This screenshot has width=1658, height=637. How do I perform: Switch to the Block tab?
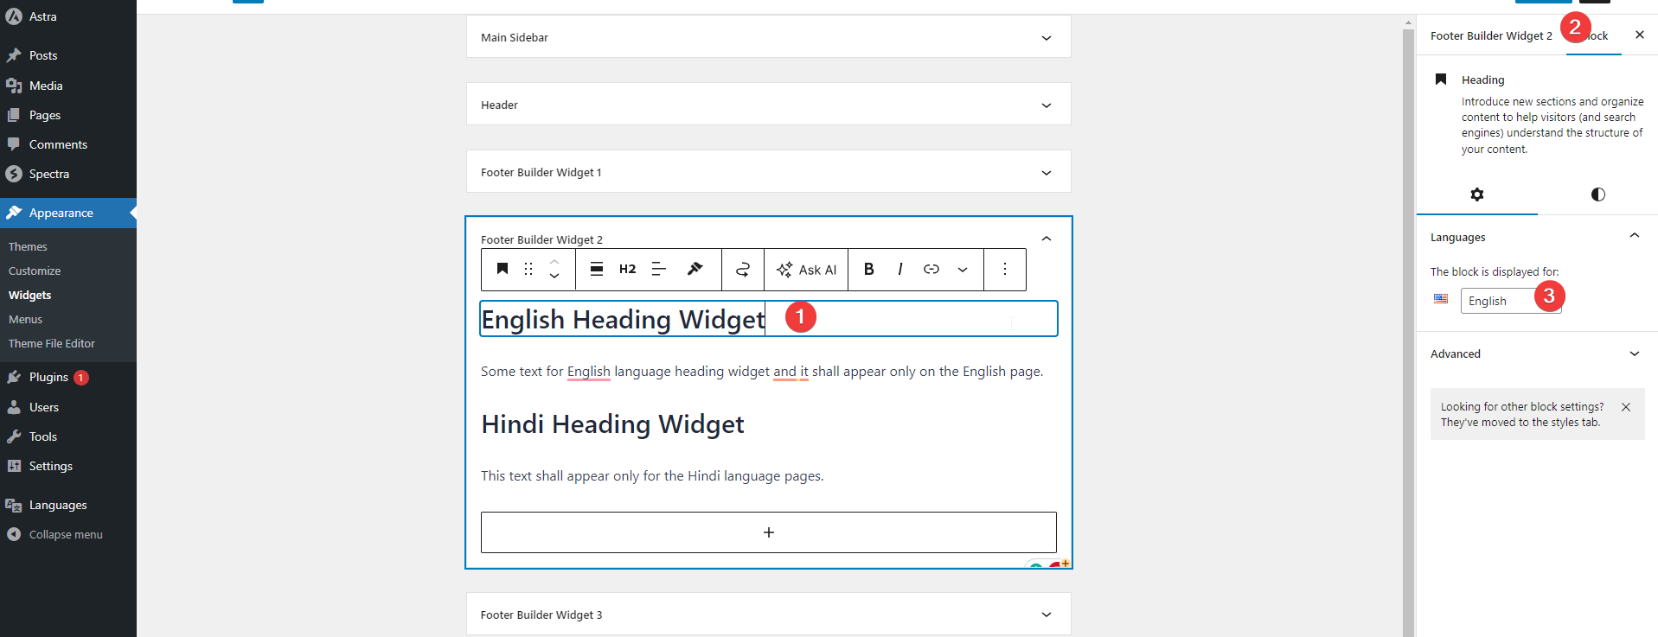(1593, 35)
